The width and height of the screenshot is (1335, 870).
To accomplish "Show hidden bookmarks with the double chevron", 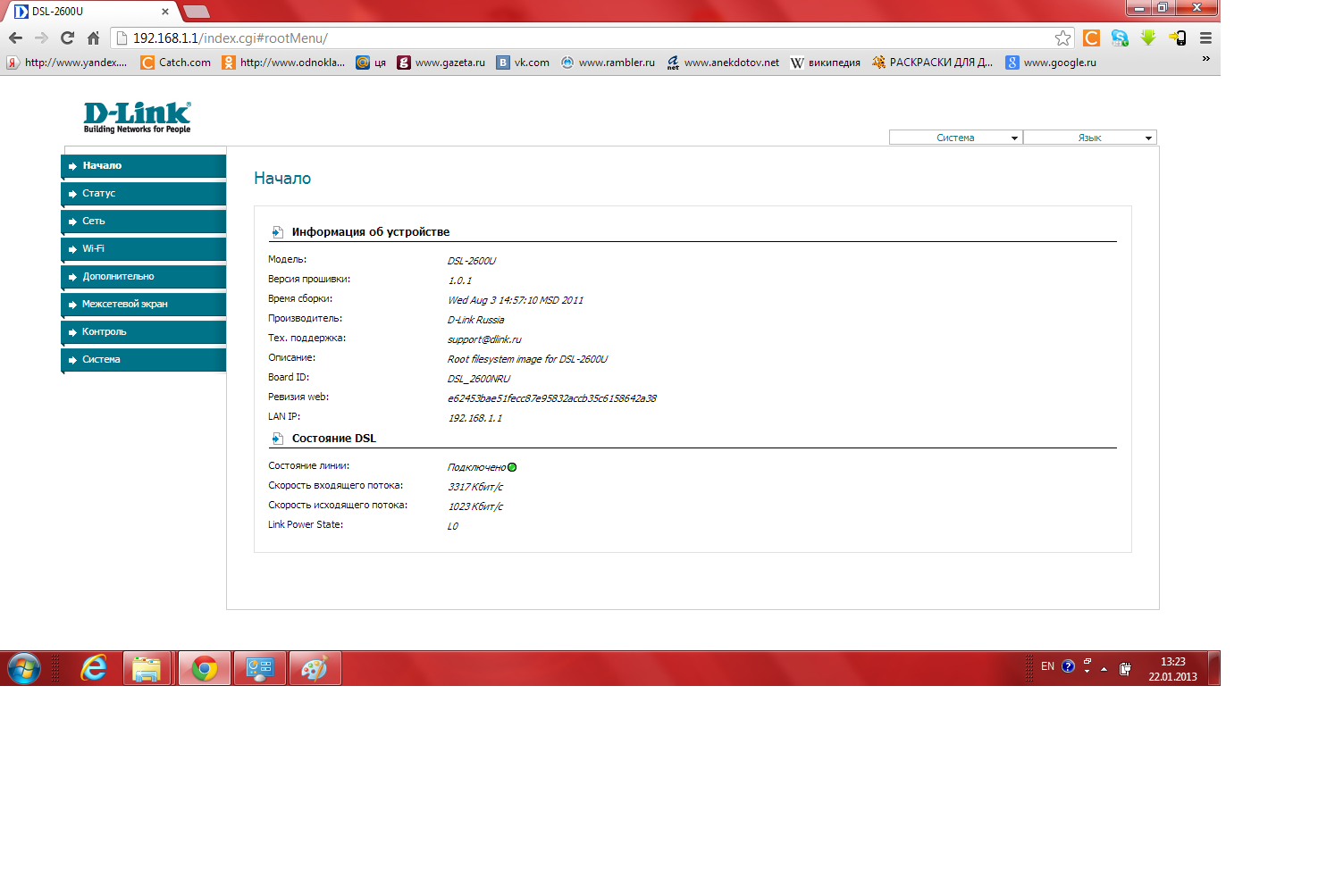I will (x=1205, y=59).
